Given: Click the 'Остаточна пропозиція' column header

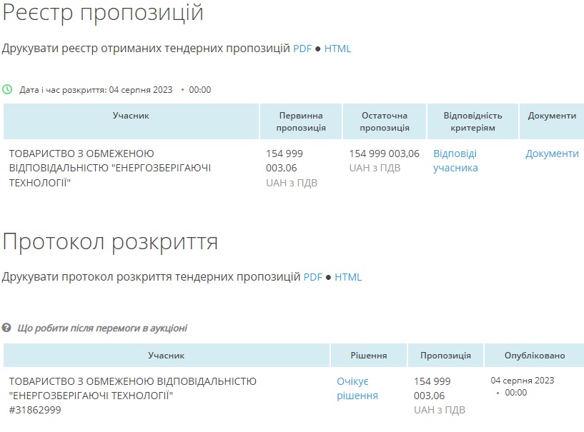Looking at the screenshot, I should tap(385, 121).
